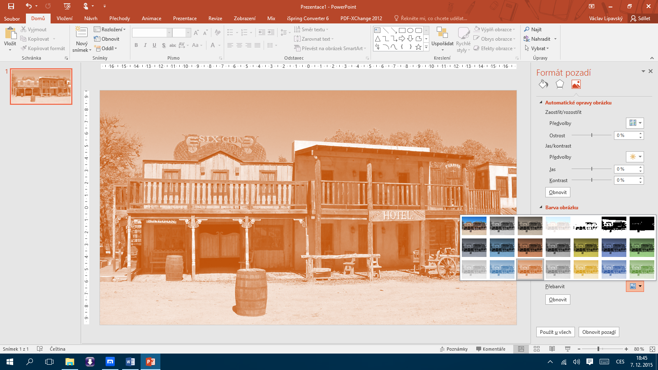Viewport: 658px width, 370px height.
Task: Click Obnovit under brightness/contrast
Action: click(558, 192)
